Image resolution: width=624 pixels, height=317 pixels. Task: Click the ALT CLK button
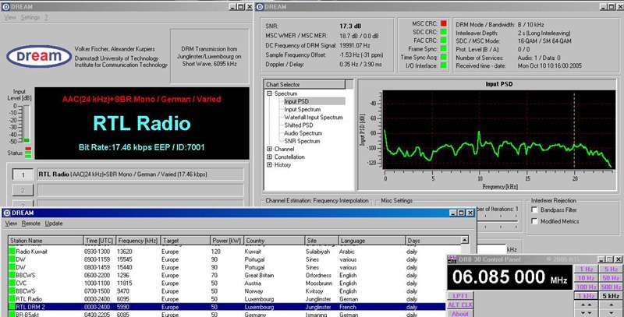point(460,305)
